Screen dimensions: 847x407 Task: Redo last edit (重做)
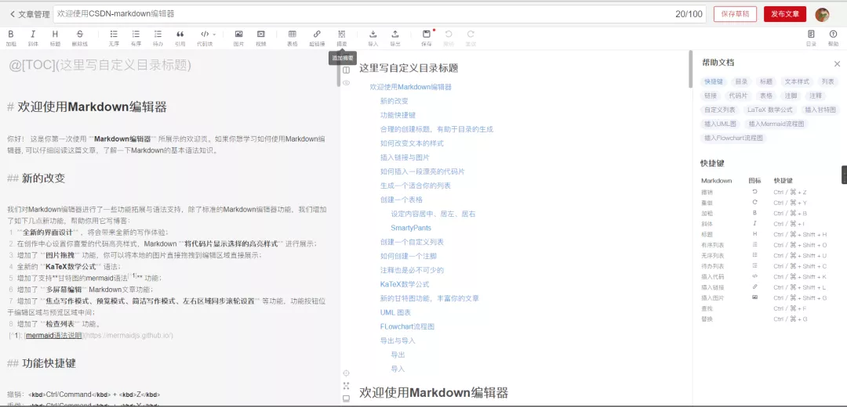pyautogui.click(x=471, y=38)
